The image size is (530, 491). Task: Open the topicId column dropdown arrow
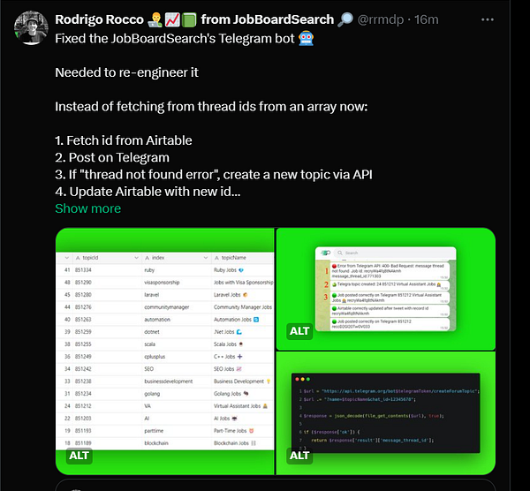click(x=136, y=258)
